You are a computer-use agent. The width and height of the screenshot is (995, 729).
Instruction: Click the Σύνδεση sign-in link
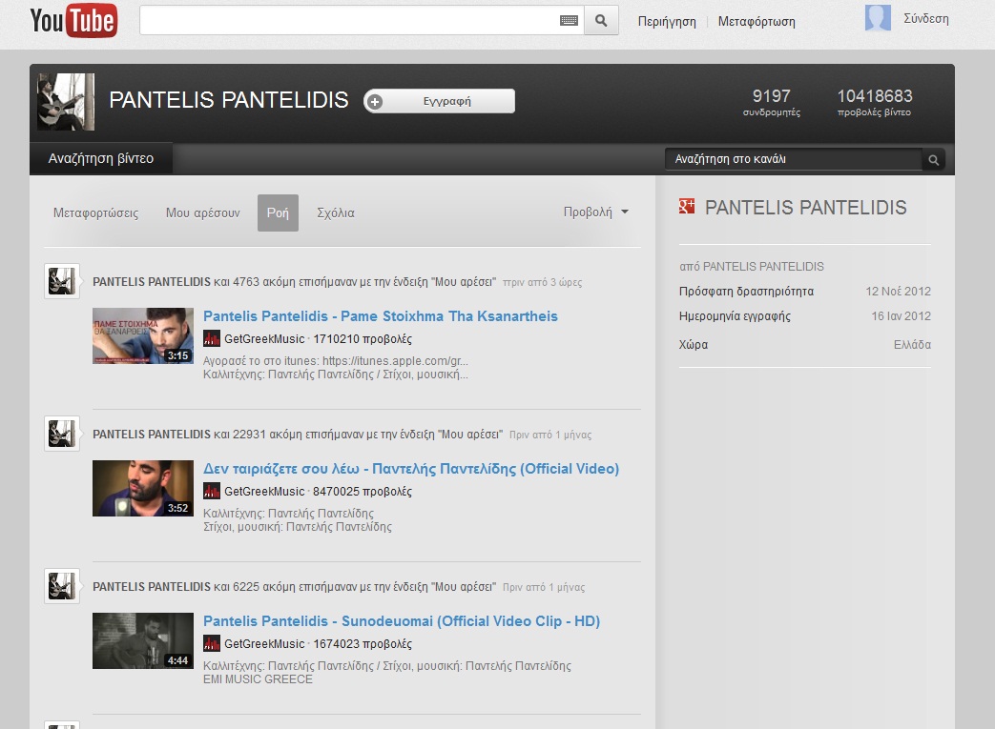click(926, 18)
